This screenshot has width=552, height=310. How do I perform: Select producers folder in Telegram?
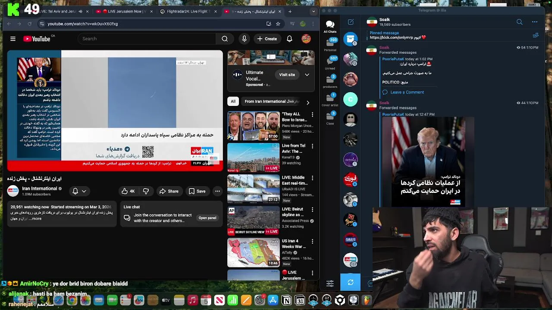pos(330,81)
